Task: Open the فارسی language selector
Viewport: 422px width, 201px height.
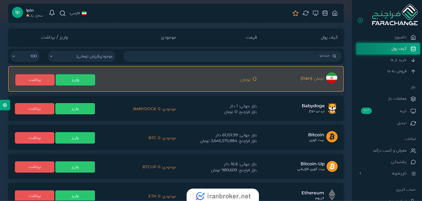Action: [x=78, y=13]
